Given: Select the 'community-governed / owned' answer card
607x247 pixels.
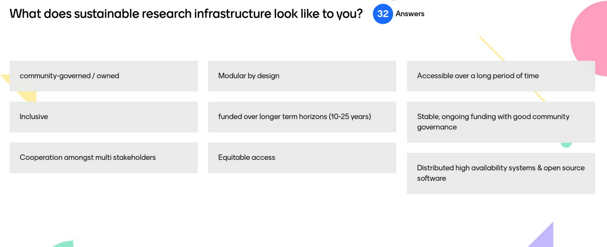Looking at the screenshot, I should pos(103,76).
